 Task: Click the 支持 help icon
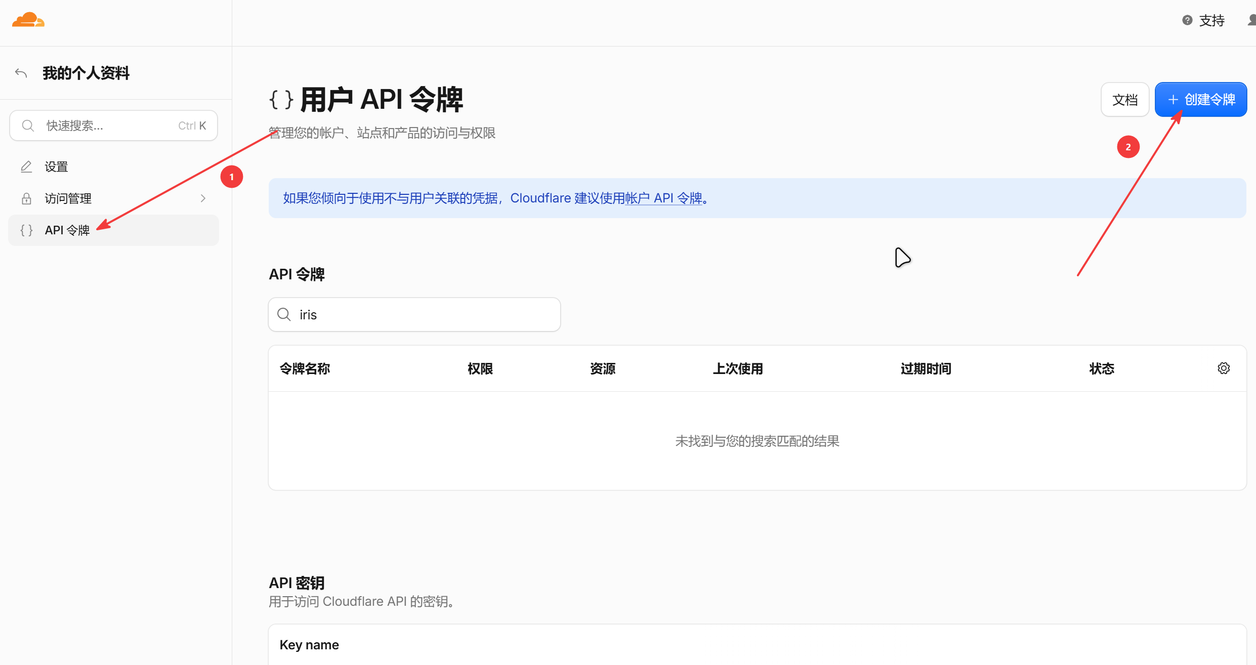point(1187,20)
